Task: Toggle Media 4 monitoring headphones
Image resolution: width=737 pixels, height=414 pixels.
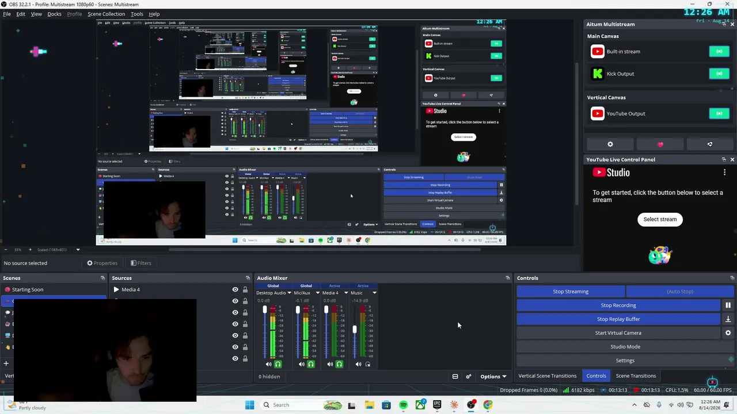Action: (x=339, y=364)
